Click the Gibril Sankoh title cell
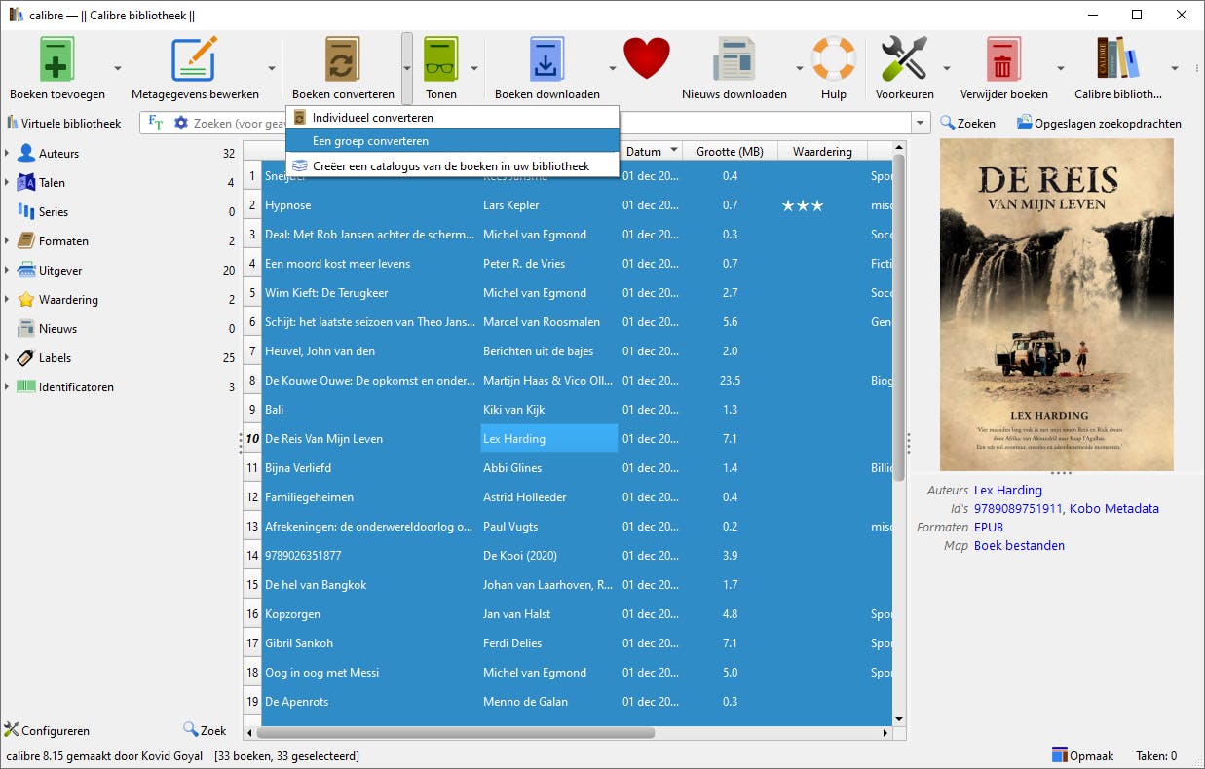Image resolution: width=1205 pixels, height=769 pixels. pos(371,643)
